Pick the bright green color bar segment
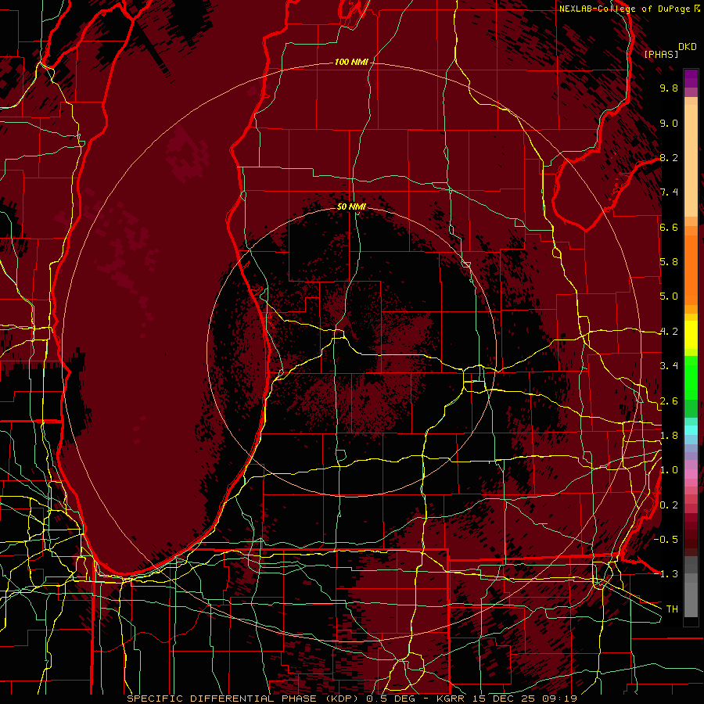 coord(691,377)
